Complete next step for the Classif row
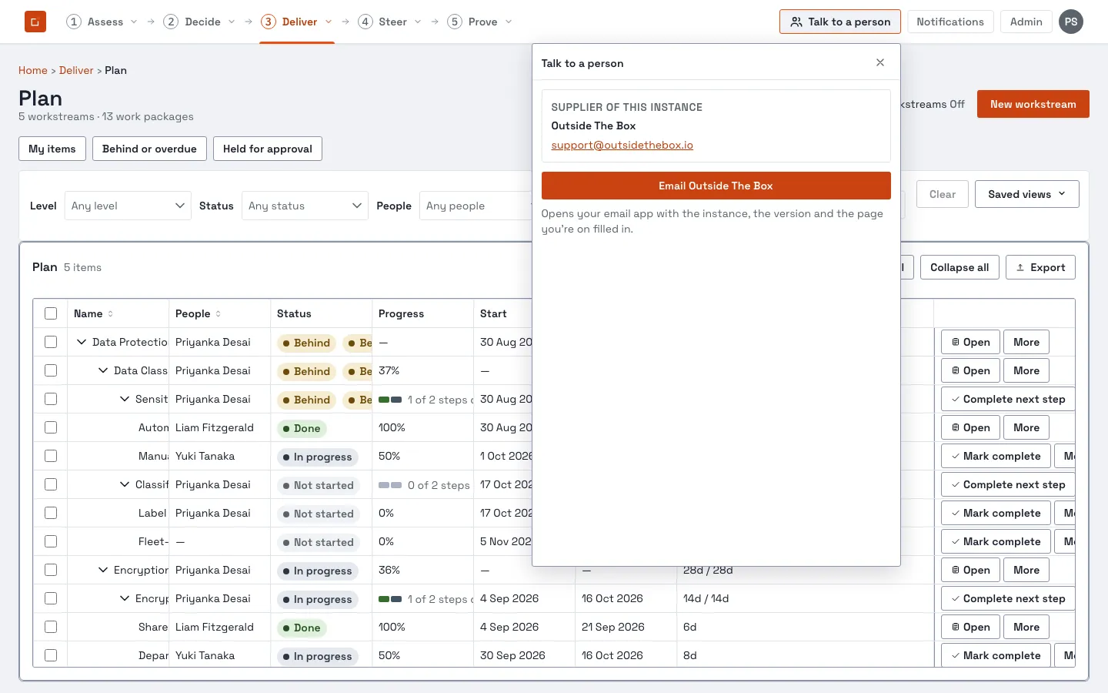Image resolution: width=1108 pixels, height=693 pixels. coord(1008,485)
